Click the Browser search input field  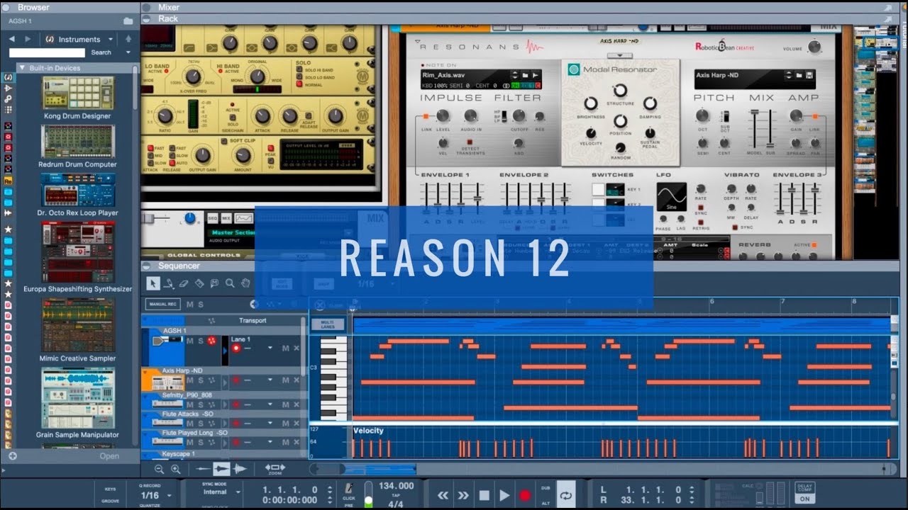point(47,52)
